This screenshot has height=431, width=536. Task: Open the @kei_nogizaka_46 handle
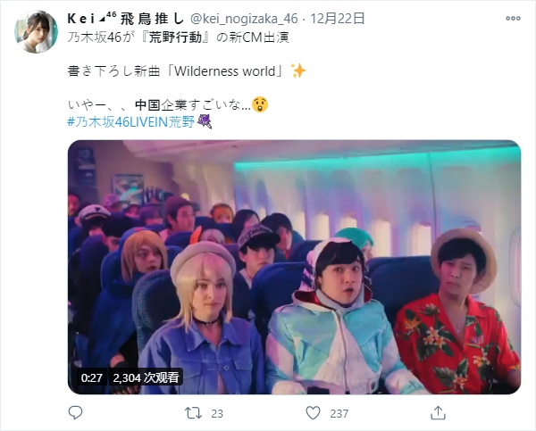click(x=244, y=19)
